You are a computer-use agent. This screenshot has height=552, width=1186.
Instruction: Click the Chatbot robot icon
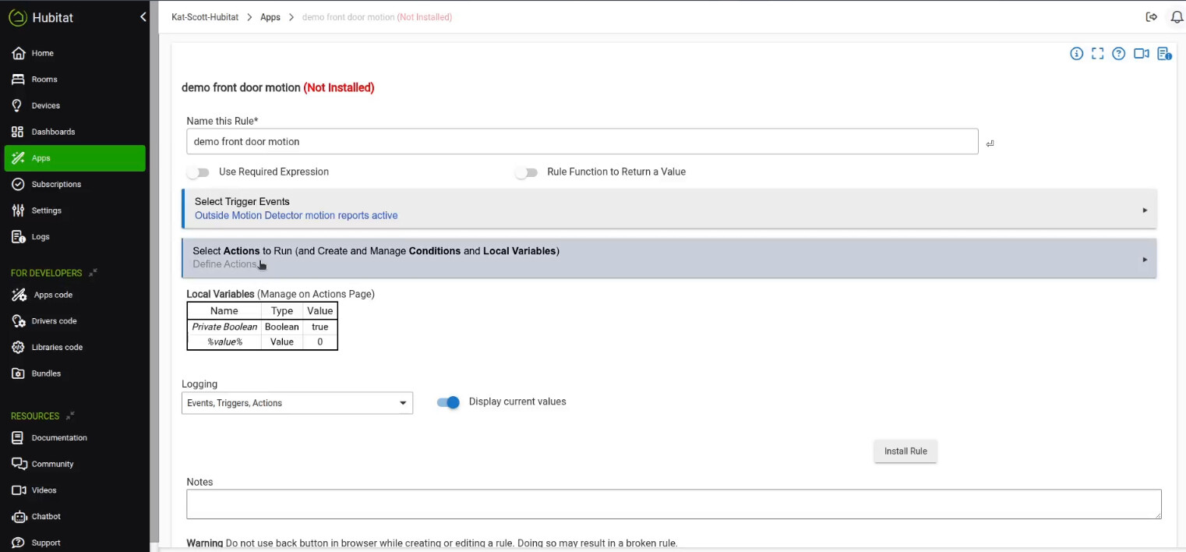point(18,516)
